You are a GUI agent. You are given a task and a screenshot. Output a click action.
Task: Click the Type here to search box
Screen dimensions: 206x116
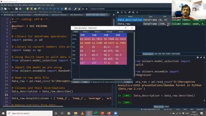click(29, 113)
